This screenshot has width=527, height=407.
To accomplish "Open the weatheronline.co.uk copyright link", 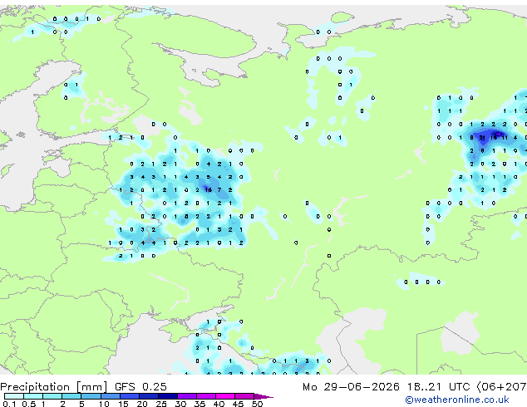I will (x=457, y=400).
